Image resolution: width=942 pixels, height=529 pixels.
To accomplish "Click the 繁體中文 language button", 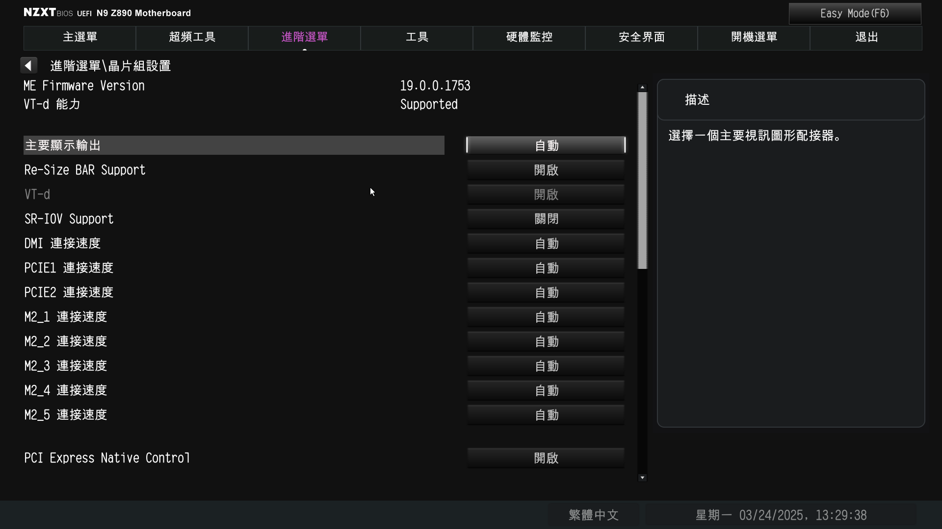I will pyautogui.click(x=593, y=515).
